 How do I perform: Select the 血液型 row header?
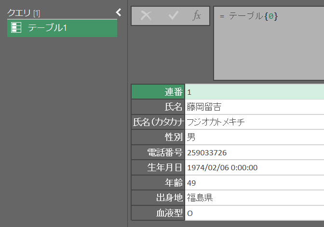tap(158, 213)
